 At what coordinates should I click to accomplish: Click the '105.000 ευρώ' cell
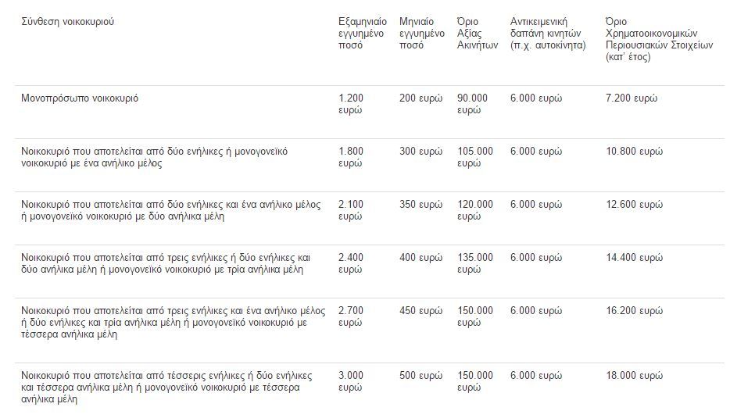click(x=475, y=157)
